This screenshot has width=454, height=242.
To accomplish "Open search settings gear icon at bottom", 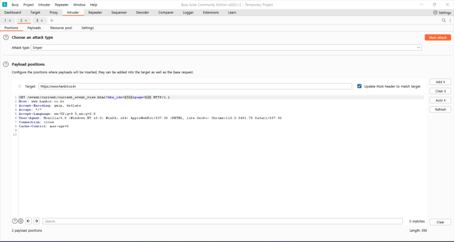I will tap(21, 221).
